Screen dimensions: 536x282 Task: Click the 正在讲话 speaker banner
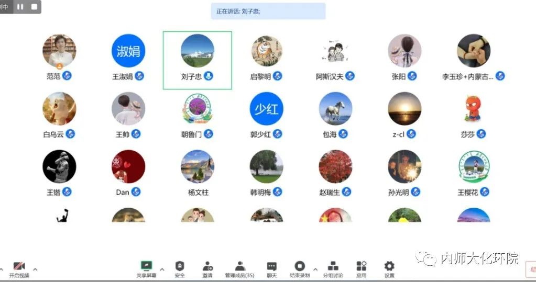point(268,11)
